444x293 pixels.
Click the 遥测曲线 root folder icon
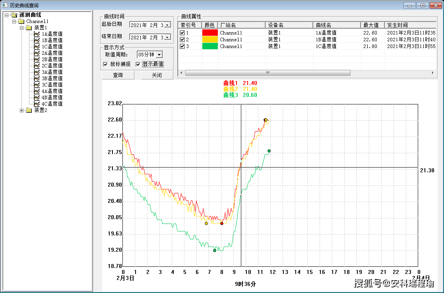coord(14,15)
